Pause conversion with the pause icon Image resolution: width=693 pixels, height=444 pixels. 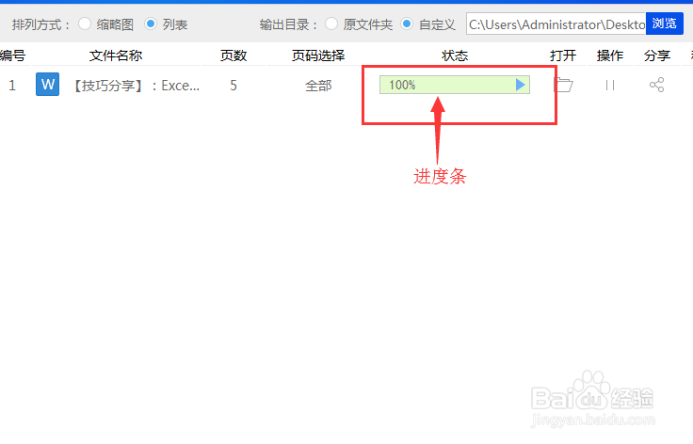tap(610, 86)
